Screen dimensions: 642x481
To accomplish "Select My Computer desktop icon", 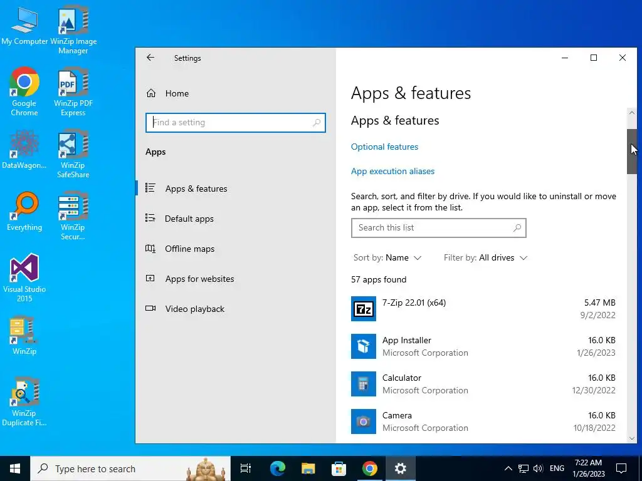I will click(24, 26).
